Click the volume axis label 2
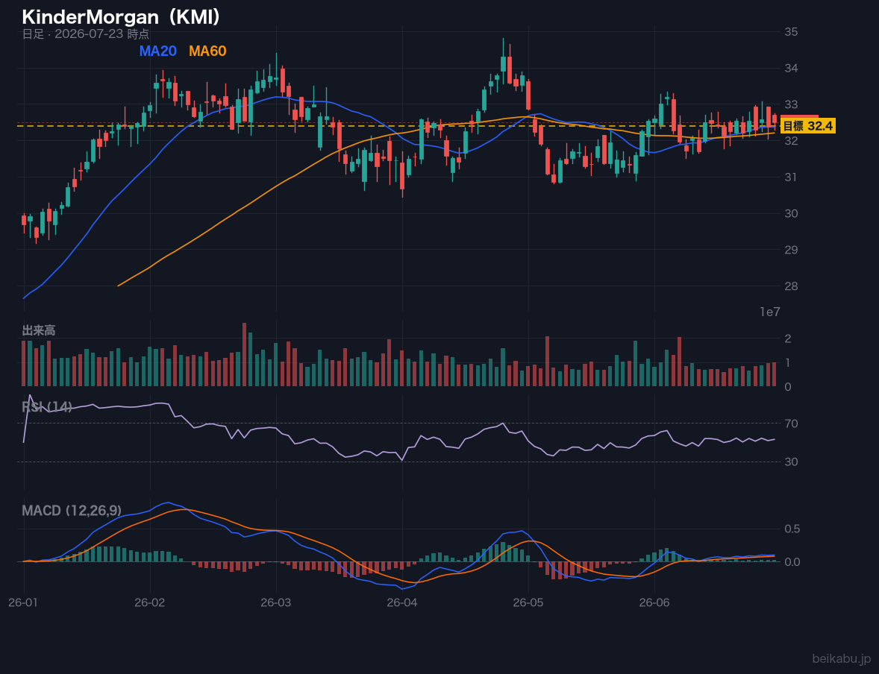 [788, 338]
